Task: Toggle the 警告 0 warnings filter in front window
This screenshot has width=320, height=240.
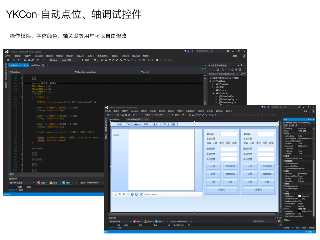Action: (149, 221)
